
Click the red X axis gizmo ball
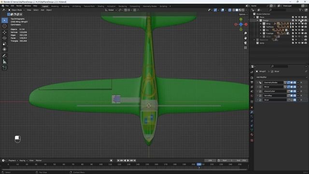pos(246,24)
